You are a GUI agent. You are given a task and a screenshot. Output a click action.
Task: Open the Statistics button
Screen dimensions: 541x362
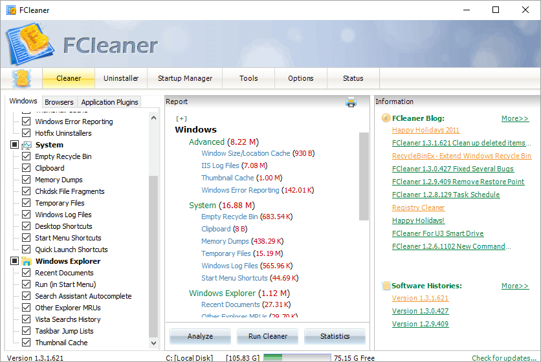[335, 336]
